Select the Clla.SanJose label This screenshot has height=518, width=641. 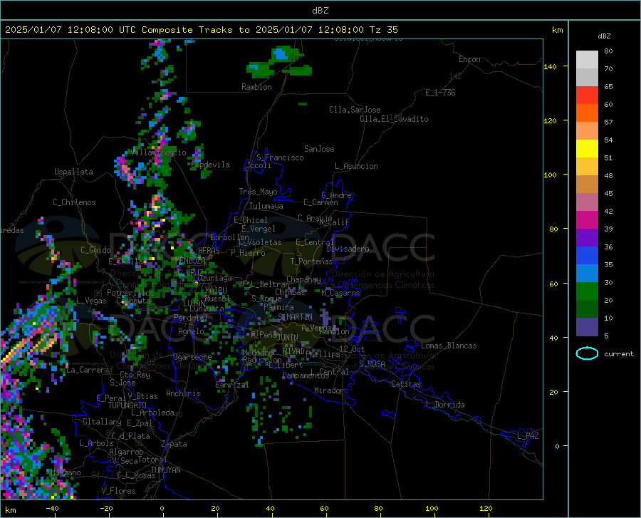pyautogui.click(x=355, y=110)
